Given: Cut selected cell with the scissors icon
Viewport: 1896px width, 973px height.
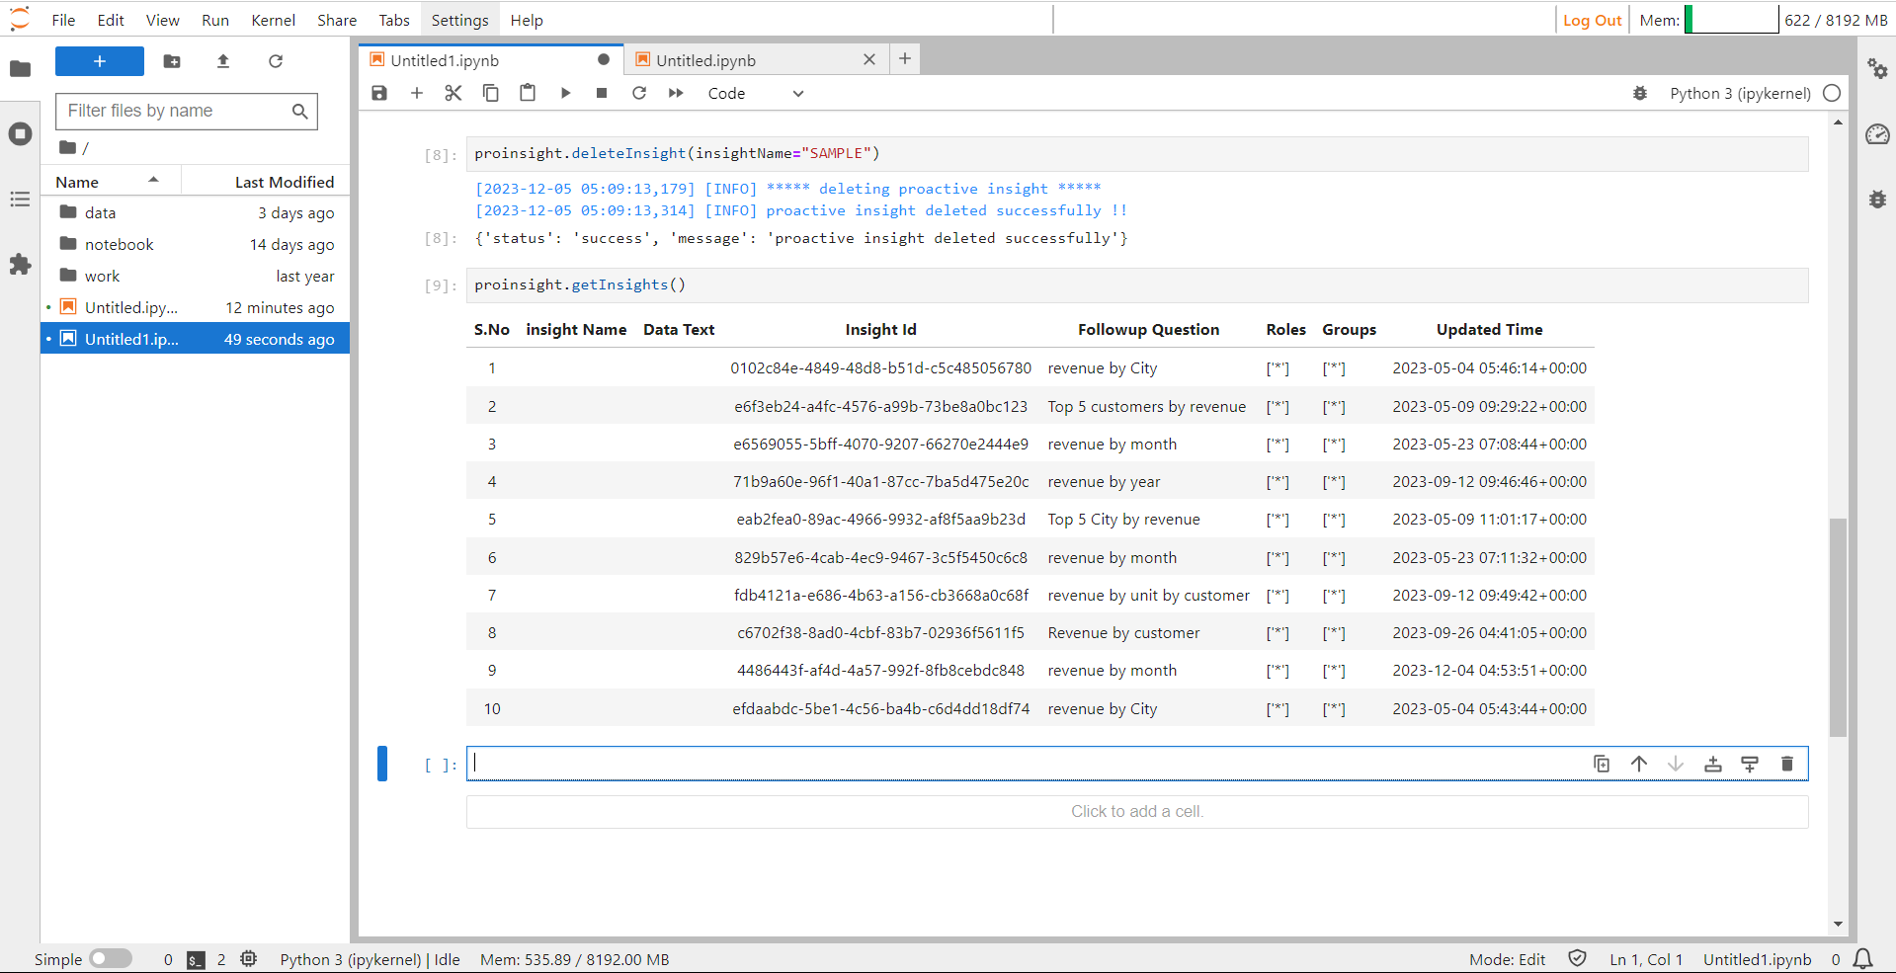Looking at the screenshot, I should pos(453,93).
